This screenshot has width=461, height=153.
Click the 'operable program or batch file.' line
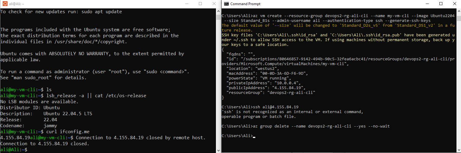259,116
